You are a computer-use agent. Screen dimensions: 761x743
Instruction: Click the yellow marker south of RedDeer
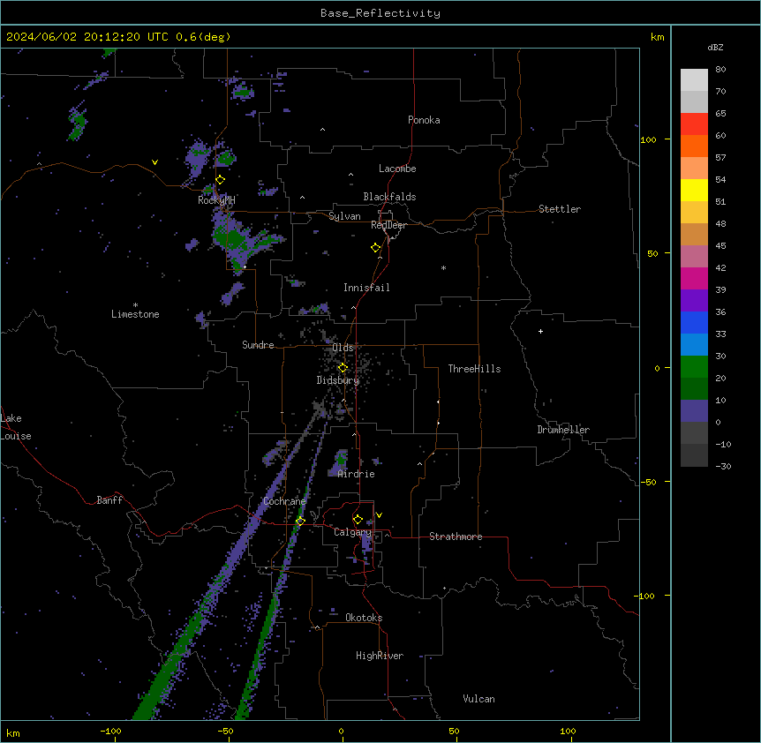point(376,248)
